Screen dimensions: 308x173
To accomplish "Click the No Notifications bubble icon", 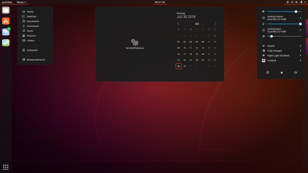I will coord(135,43).
